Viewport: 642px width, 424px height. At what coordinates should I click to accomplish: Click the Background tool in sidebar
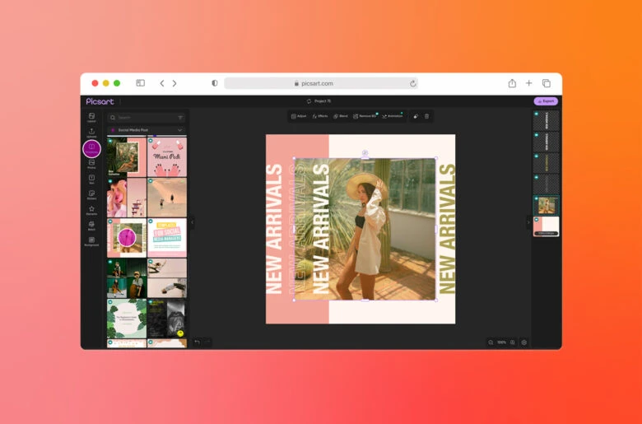pyautogui.click(x=91, y=241)
